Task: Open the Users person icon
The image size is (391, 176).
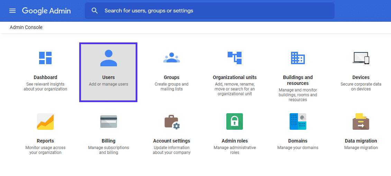Action: point(108,58)
